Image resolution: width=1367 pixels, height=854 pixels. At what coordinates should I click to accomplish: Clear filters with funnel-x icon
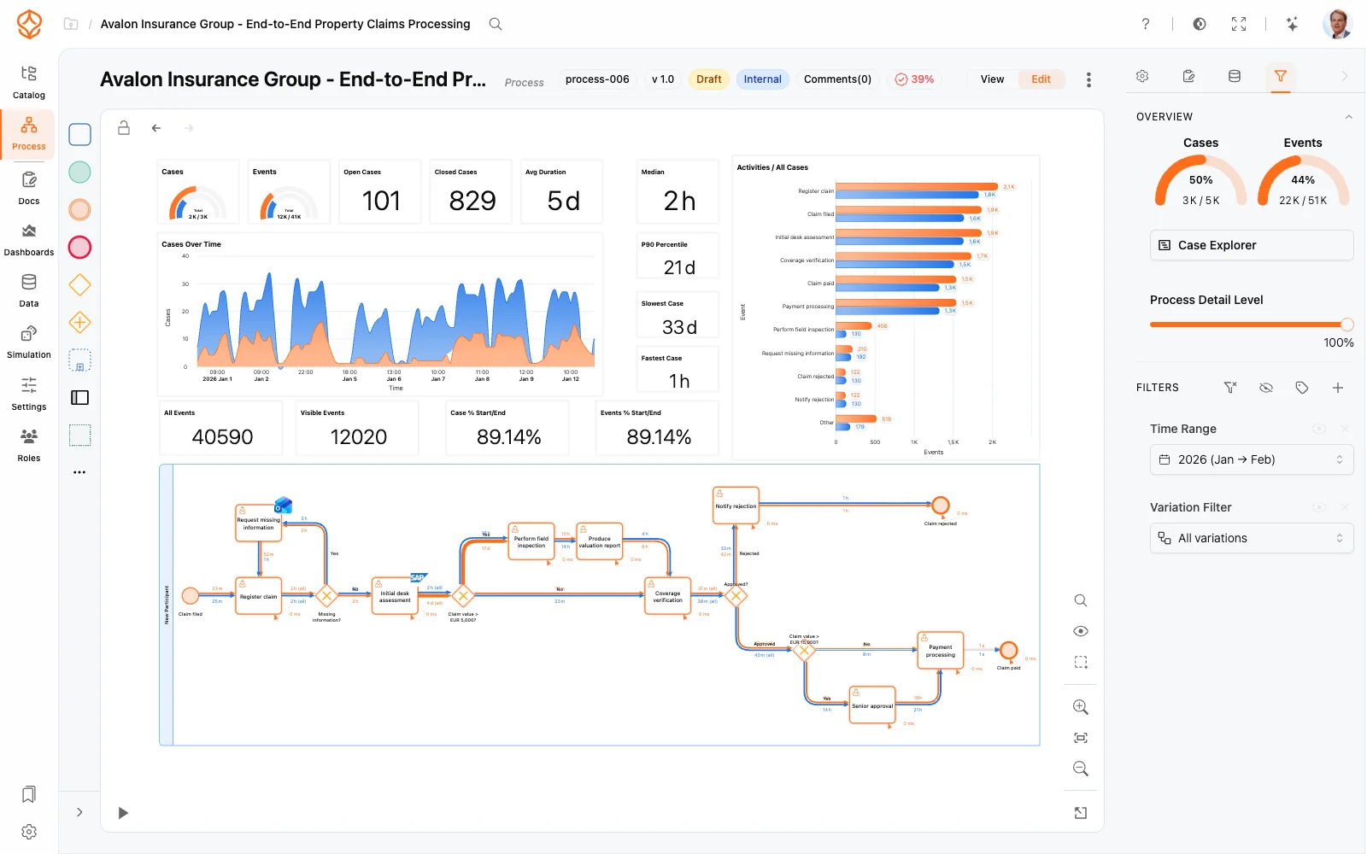coord(1230,388)
